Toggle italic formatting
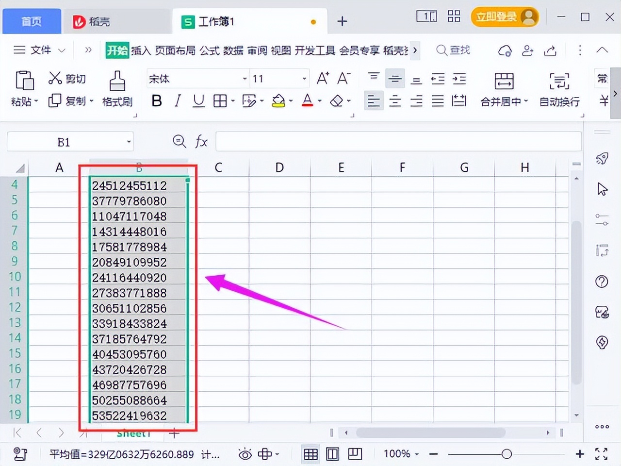The height and width of the screenshot is (466, 621). pos(178,100)
